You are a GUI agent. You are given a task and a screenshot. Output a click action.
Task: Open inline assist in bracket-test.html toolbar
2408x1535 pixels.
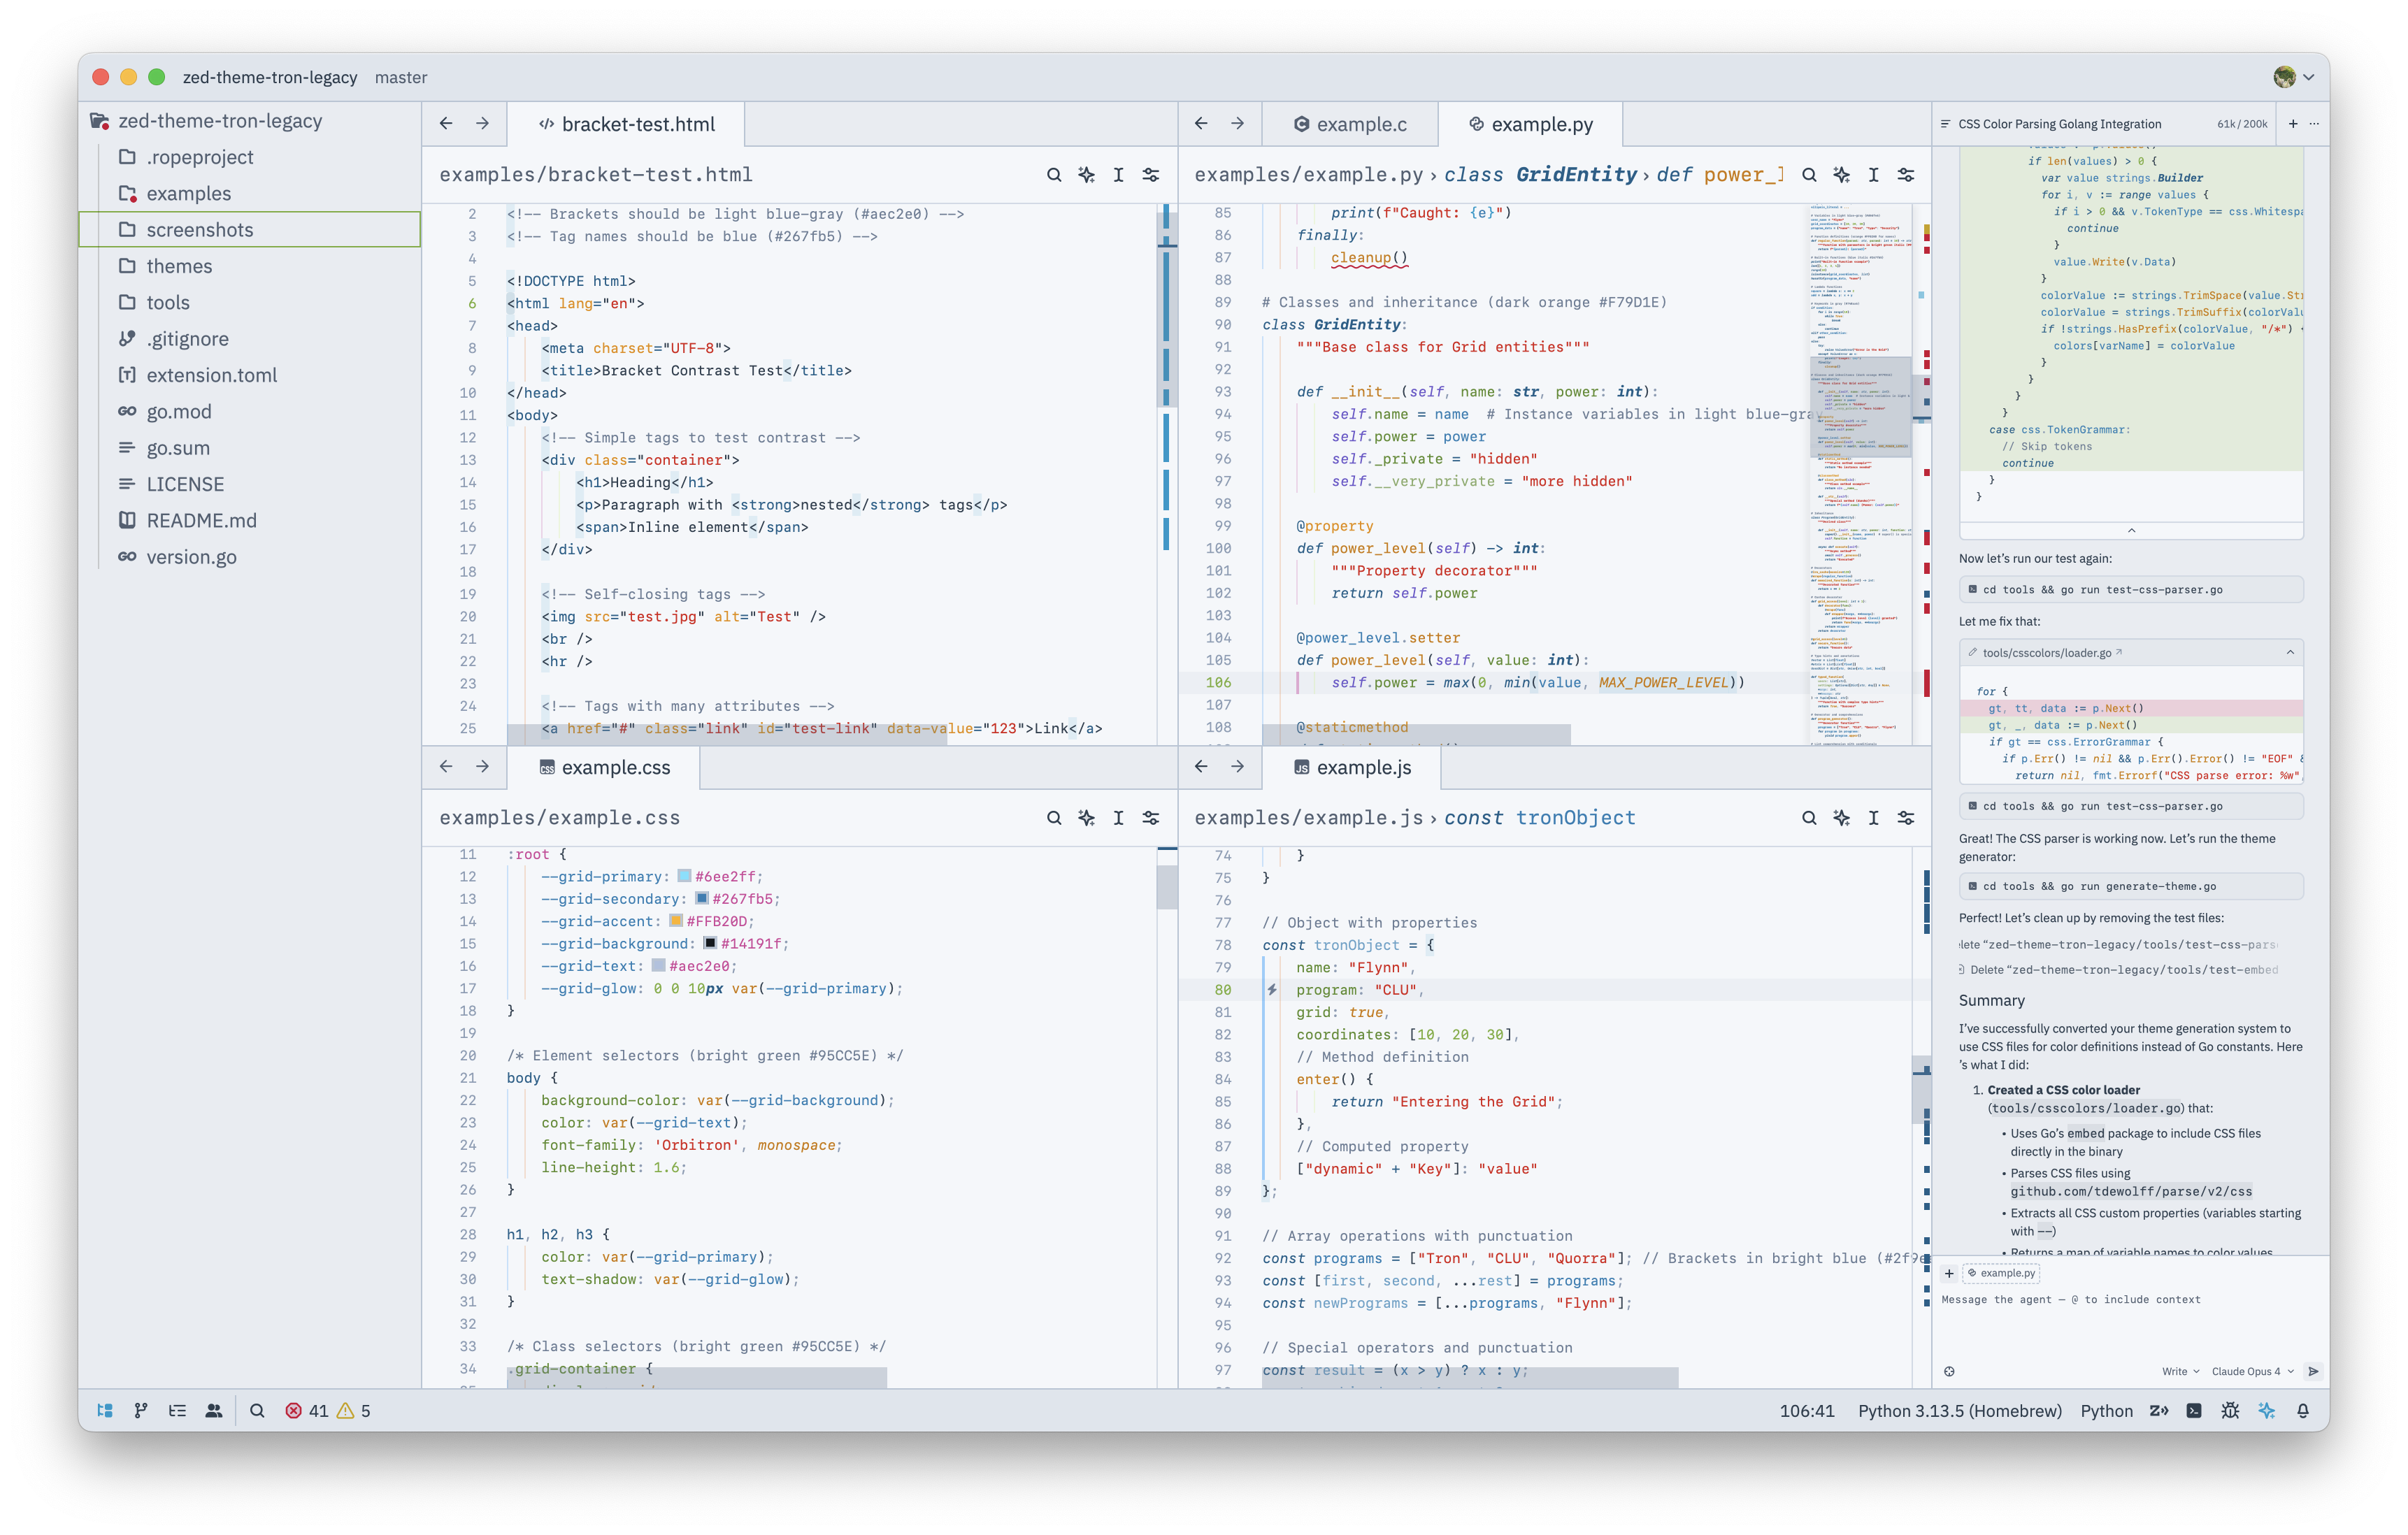tap(1086, 175)
